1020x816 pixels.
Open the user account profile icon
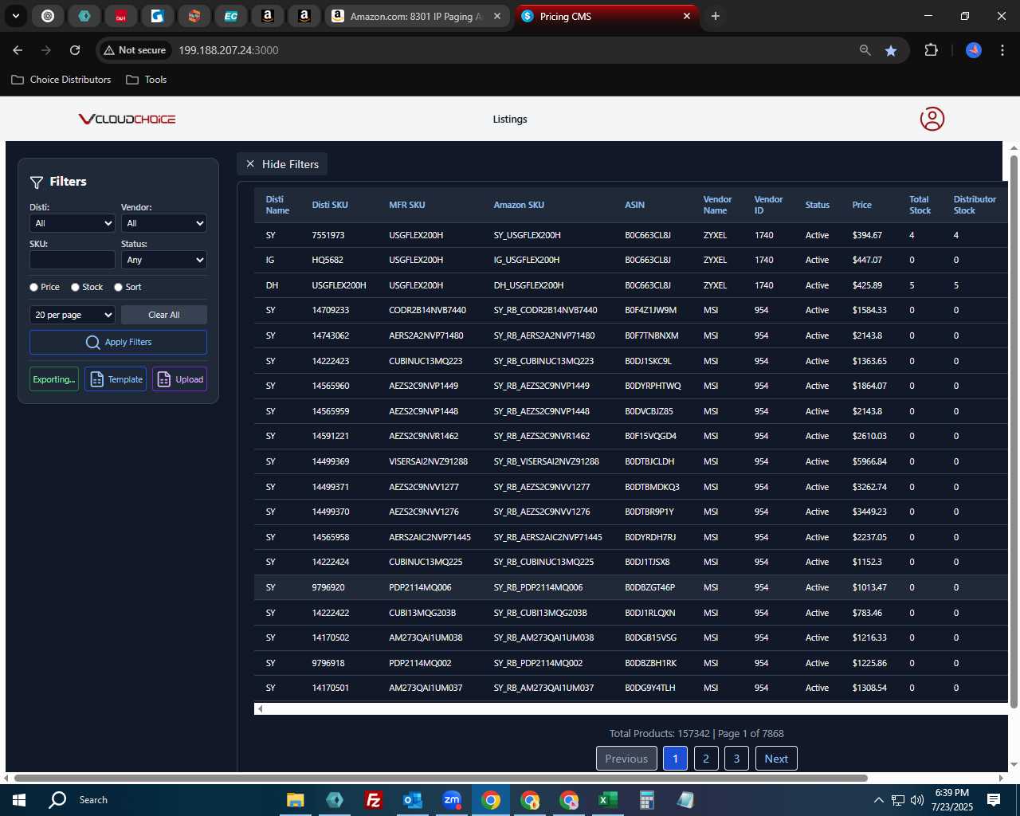pos(932,119)
